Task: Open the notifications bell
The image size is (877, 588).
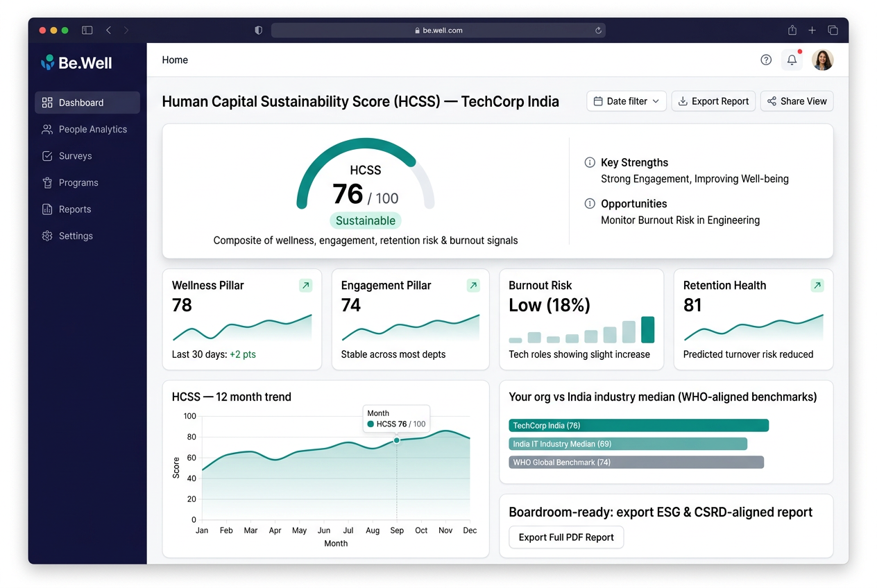Action: coord(792,60)
